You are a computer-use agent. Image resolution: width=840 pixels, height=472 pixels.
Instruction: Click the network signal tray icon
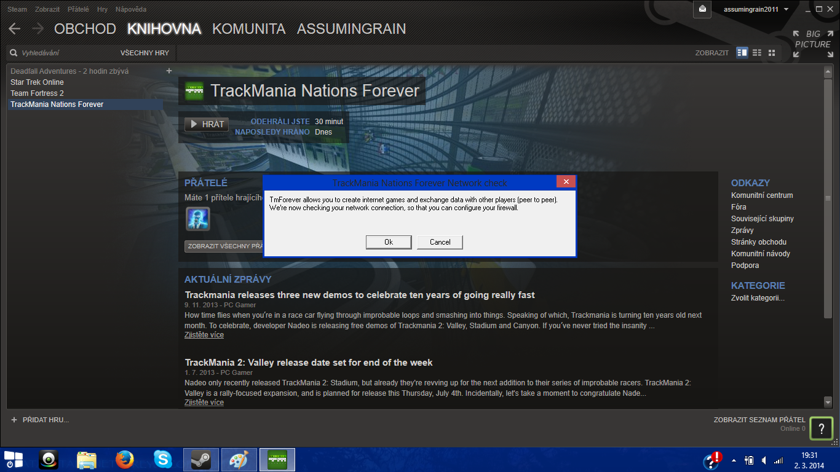tap(779, 460)
